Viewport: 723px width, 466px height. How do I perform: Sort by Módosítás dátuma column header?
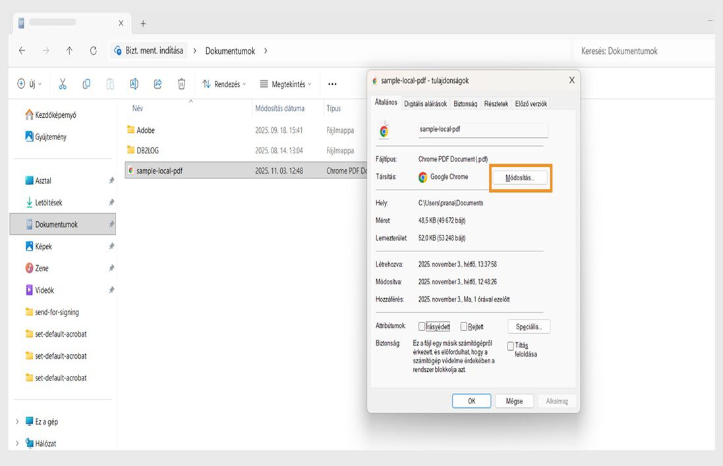tap(280, 109)
